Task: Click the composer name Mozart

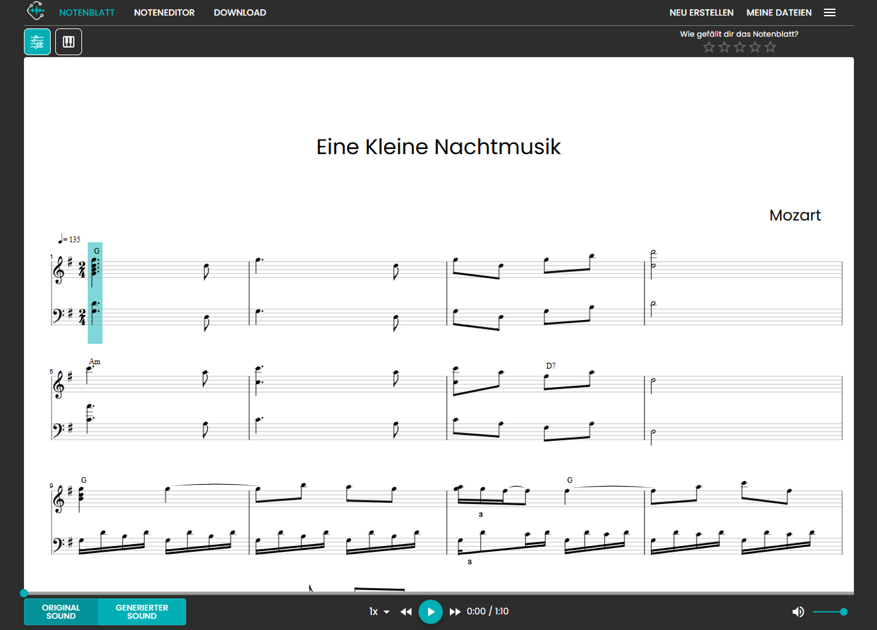Action: point(795,215)
